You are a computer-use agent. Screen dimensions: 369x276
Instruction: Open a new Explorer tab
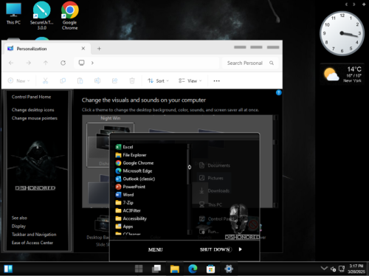tap(99, 49)
